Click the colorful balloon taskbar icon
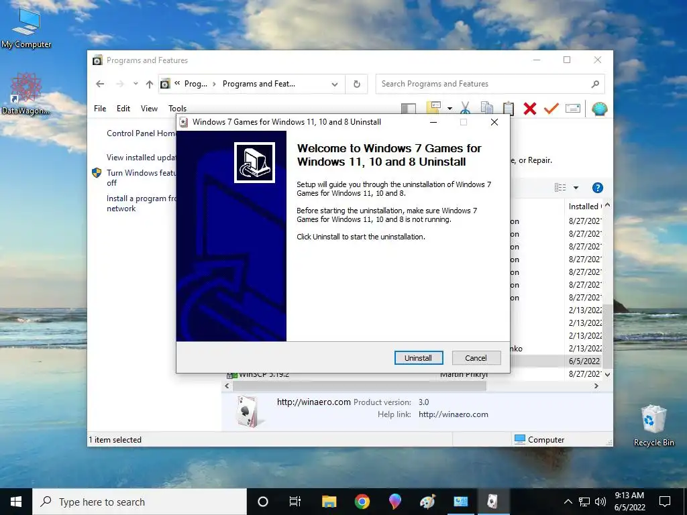687x515 pixels. pos(394,502)
